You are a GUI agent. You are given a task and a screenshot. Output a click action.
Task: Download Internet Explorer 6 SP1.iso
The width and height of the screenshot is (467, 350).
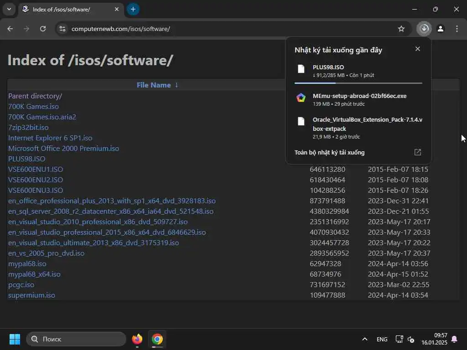[x=50, y=138]
